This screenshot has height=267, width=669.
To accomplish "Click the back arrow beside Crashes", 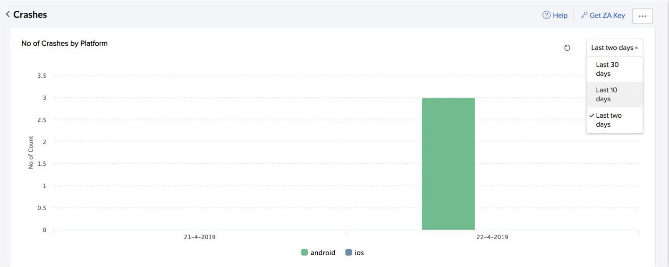I will coord(8,14).
